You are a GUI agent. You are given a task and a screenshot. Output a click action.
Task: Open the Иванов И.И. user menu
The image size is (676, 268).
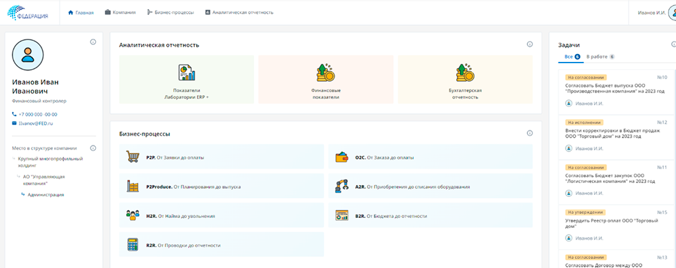click(656, 13)
